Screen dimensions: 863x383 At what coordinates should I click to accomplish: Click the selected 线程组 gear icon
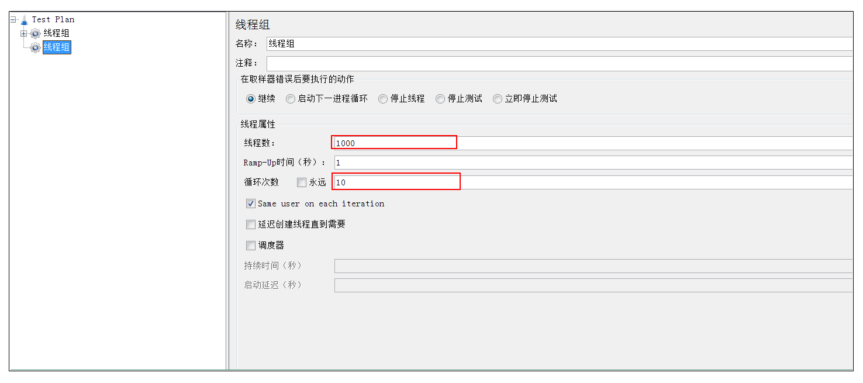pyautogui.click(x=35, y=47)
